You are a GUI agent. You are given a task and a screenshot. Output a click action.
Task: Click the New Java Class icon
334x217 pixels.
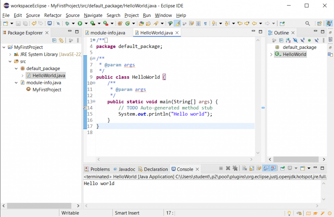pyautogui.click(x=128, y=23)
